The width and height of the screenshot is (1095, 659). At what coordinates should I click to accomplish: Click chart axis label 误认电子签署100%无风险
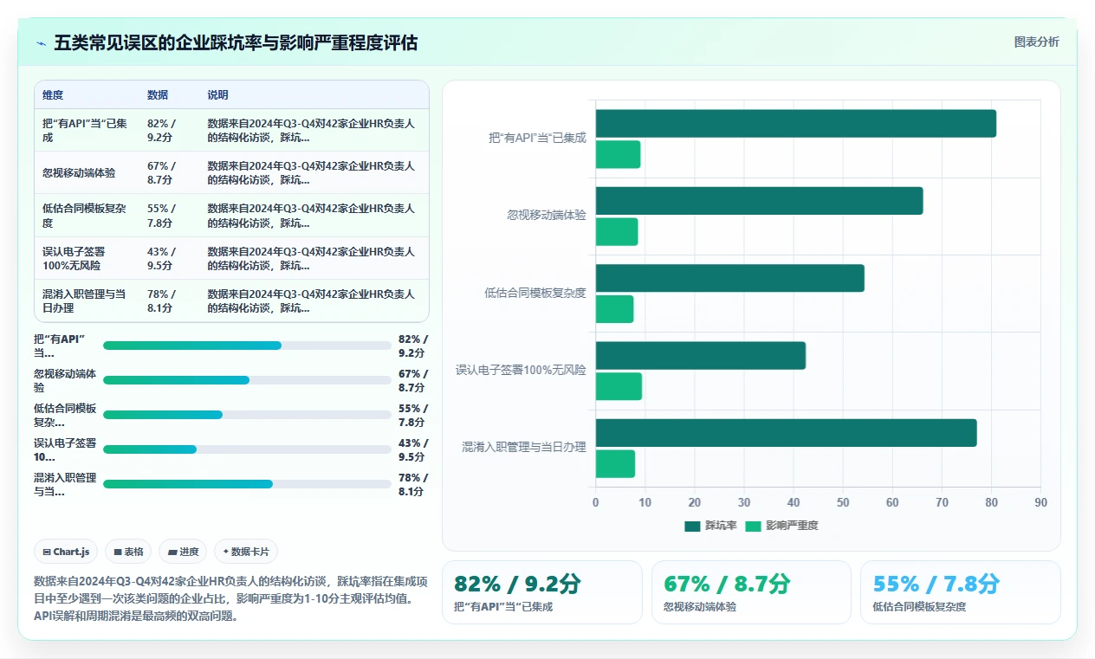point(522,370)
